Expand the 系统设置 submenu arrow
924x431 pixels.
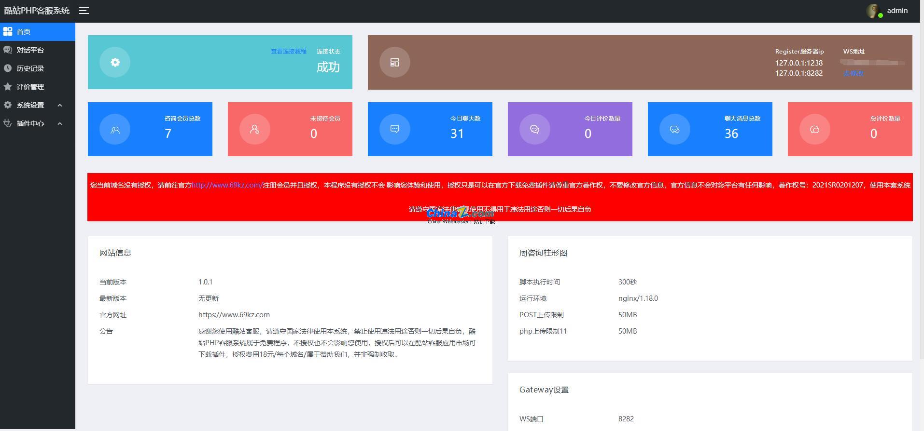click(60, 105)
